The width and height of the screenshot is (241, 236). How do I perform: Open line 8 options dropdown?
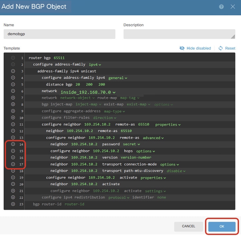[164, 105]
